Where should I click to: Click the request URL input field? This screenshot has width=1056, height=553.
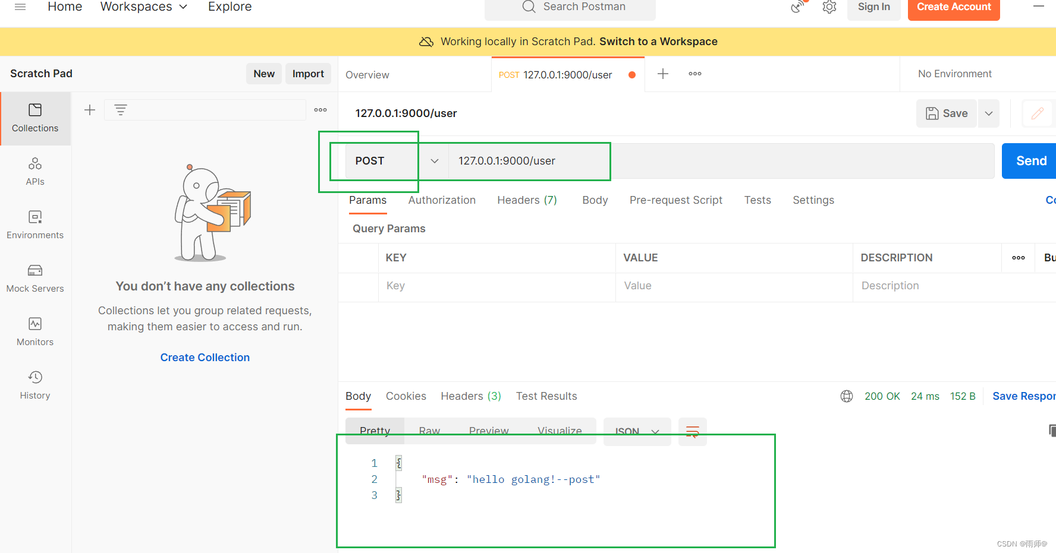pyautogui.click(x=721, y=161)
